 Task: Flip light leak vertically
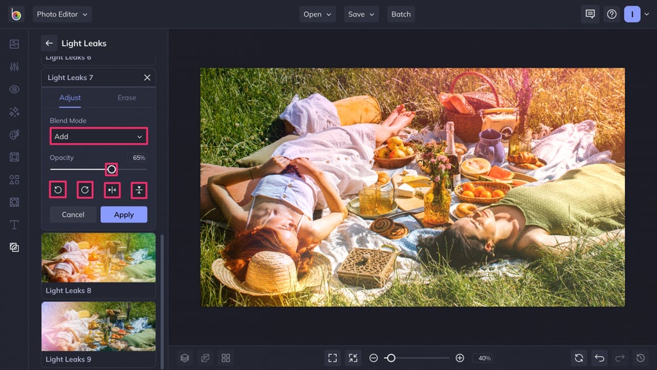tap(139, 190)
